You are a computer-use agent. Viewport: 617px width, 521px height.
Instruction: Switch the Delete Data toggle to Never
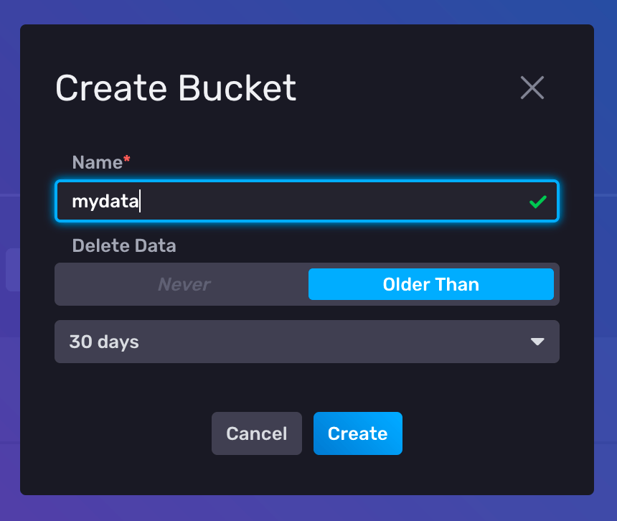pyautogui.click(x=184, y=284)
